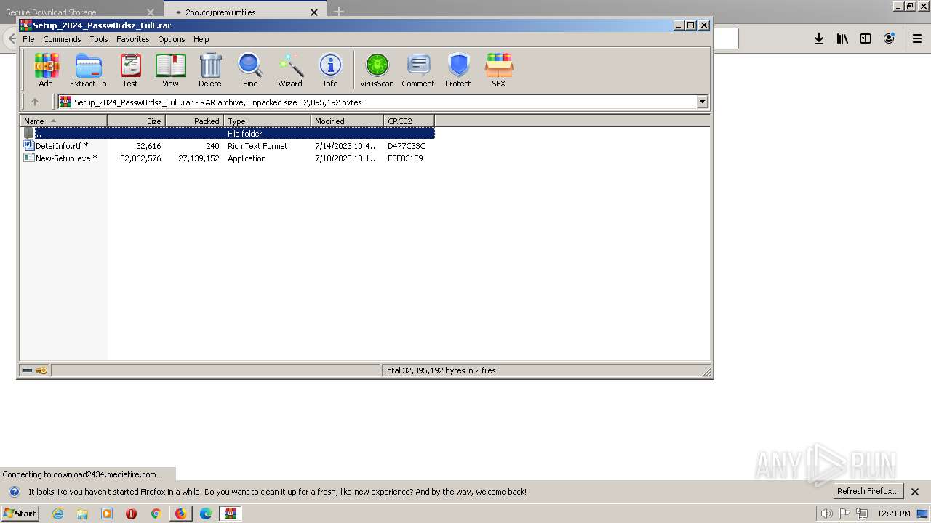Select the parent folder '..' row

click(x=228, y=134)
